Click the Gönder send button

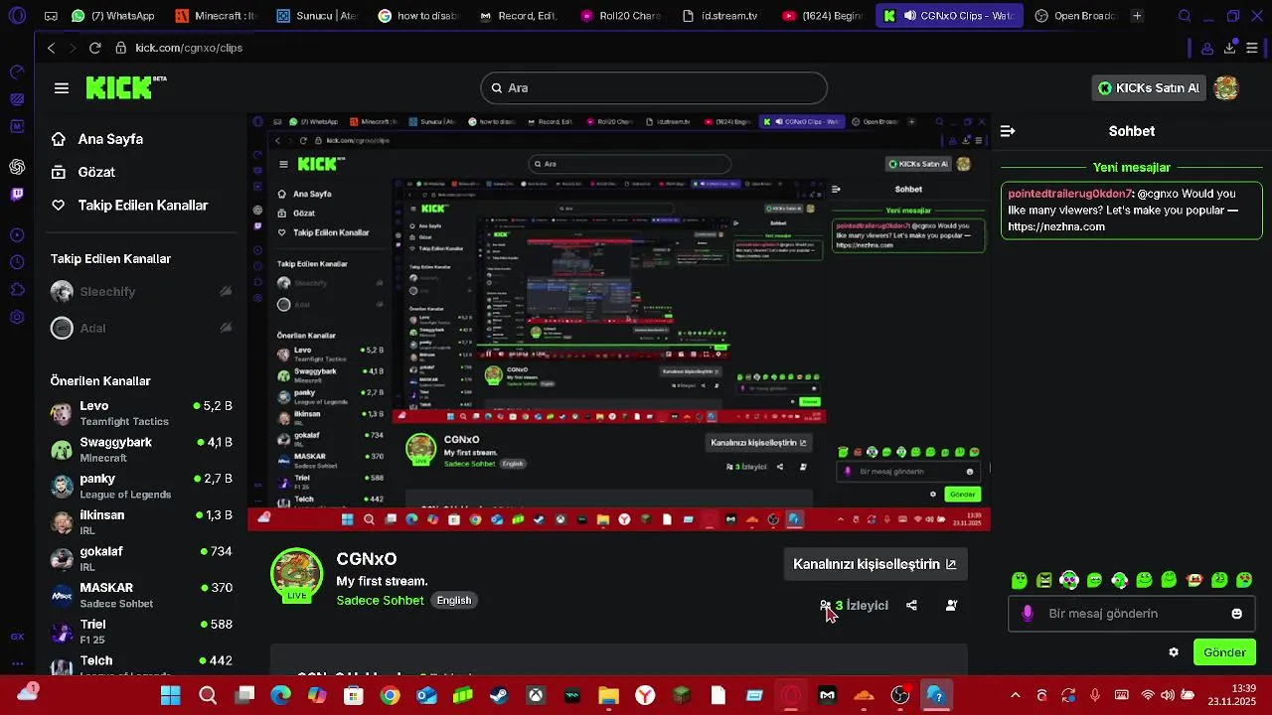tap(1224, 652)
